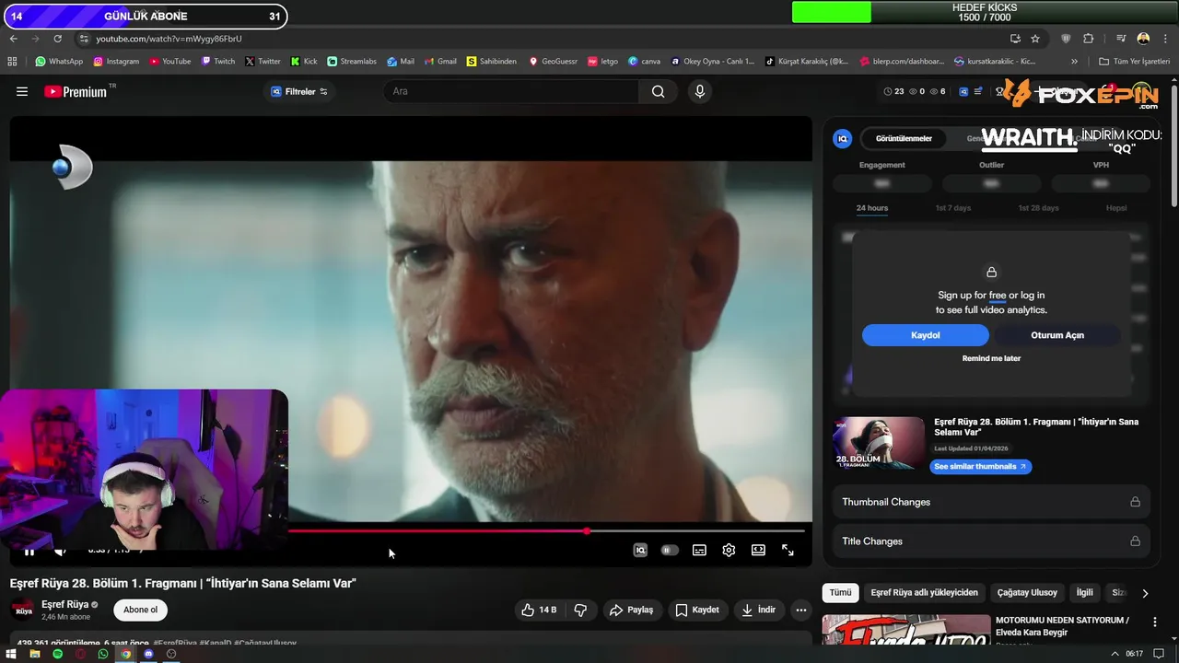Open Discord from the taskbar
This screenshot has height=663, width=1179.
(148, 654)
